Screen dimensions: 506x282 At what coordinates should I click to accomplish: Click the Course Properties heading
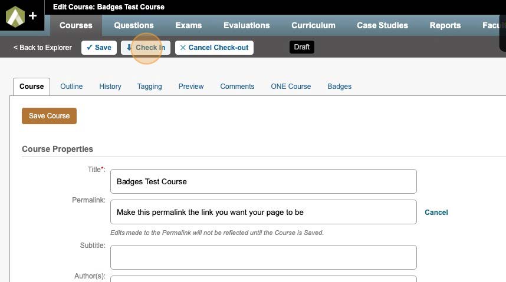[x=57, y=149]
